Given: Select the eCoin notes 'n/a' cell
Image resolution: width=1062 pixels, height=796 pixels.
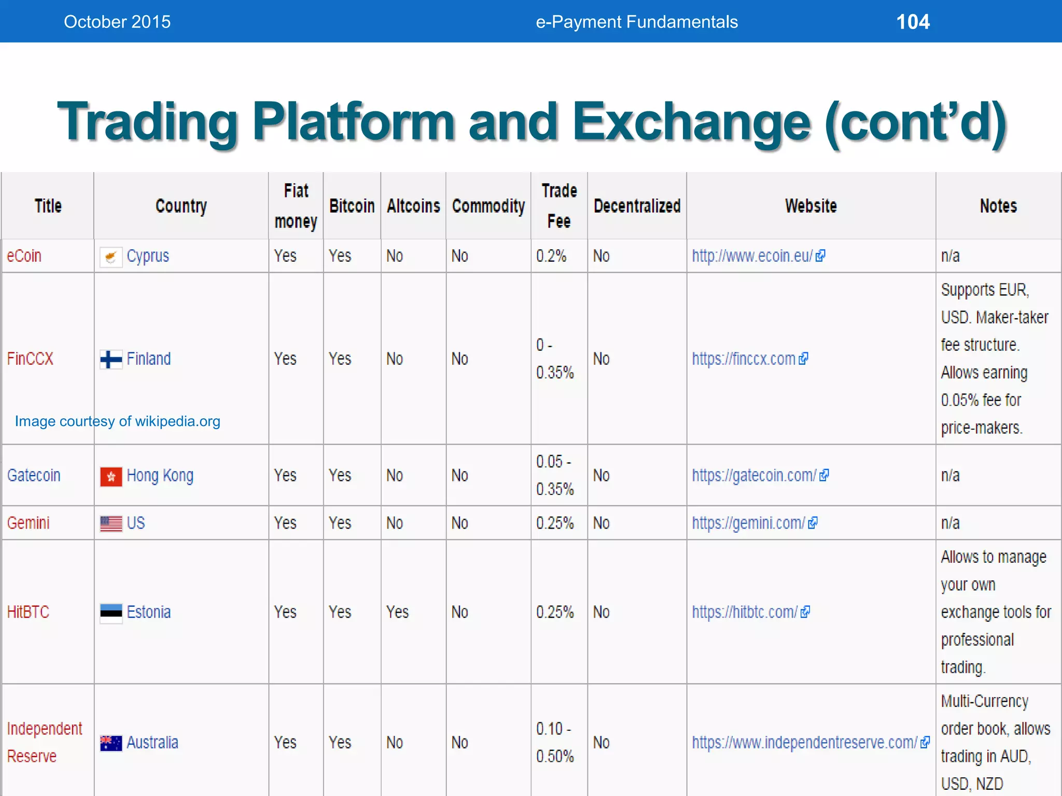Looking at the screenshot, I should click(x=998, y=256).
